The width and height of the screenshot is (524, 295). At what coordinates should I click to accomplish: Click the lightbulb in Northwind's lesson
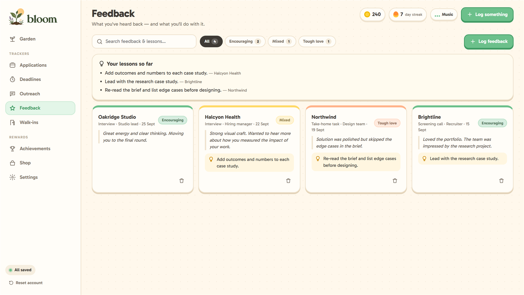click(x=318, y=159)
